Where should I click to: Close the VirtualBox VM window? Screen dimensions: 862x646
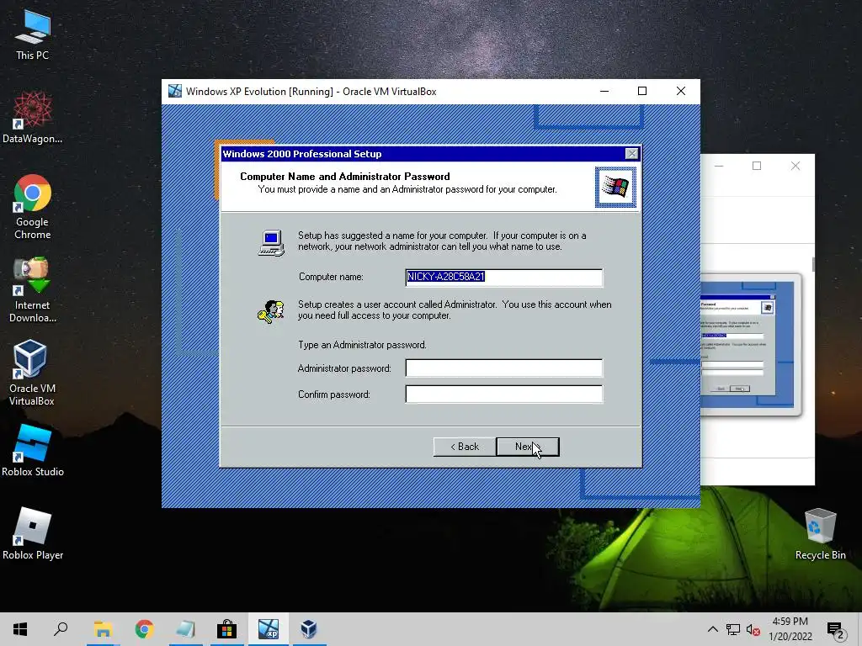[680, 91]
